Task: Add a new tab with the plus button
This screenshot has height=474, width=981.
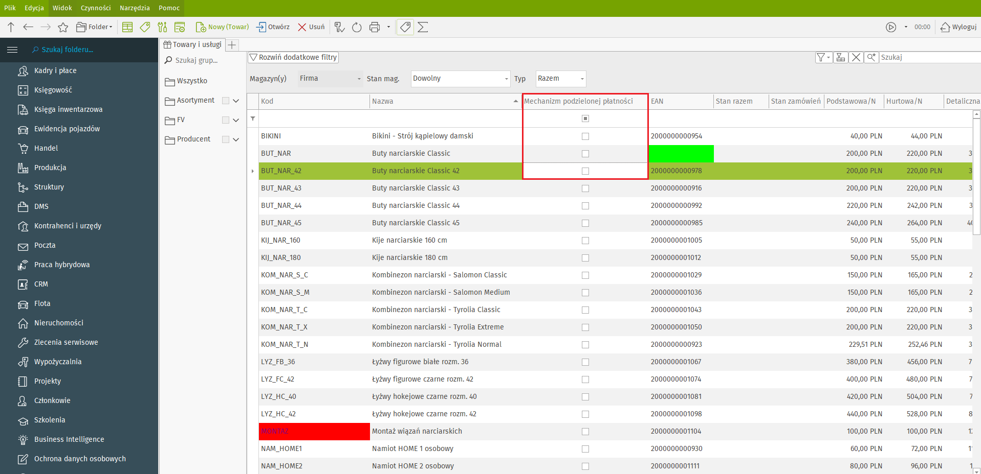Action: click(x=232, y=45)
